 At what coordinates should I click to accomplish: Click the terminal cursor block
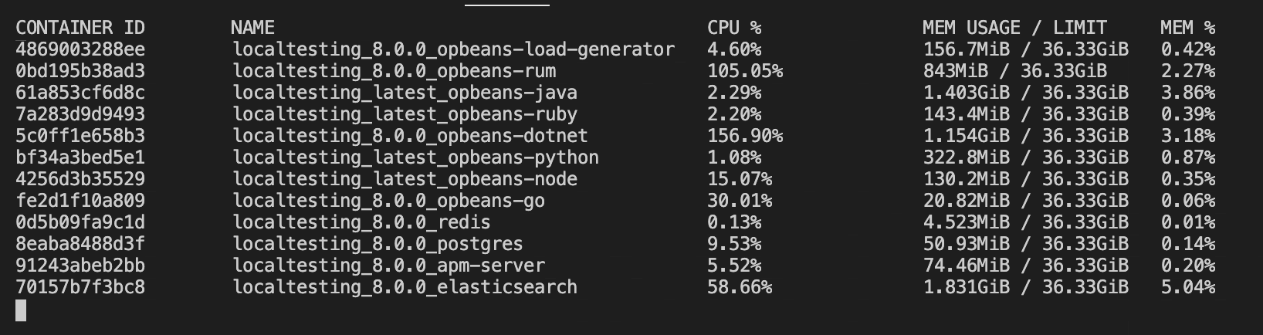tap(21, 310)
